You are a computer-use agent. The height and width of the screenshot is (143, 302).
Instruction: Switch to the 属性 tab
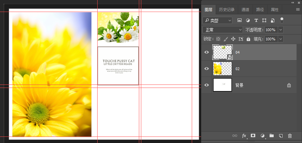coord(275,10)
